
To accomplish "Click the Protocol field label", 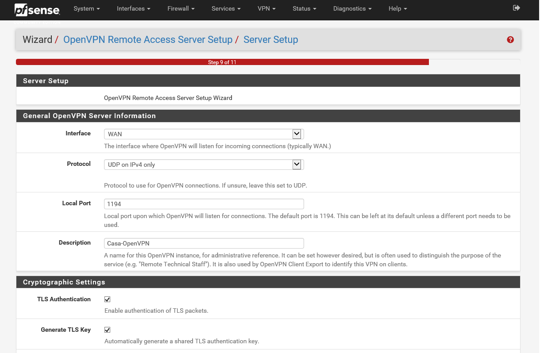I will click(x=79, y=164).
